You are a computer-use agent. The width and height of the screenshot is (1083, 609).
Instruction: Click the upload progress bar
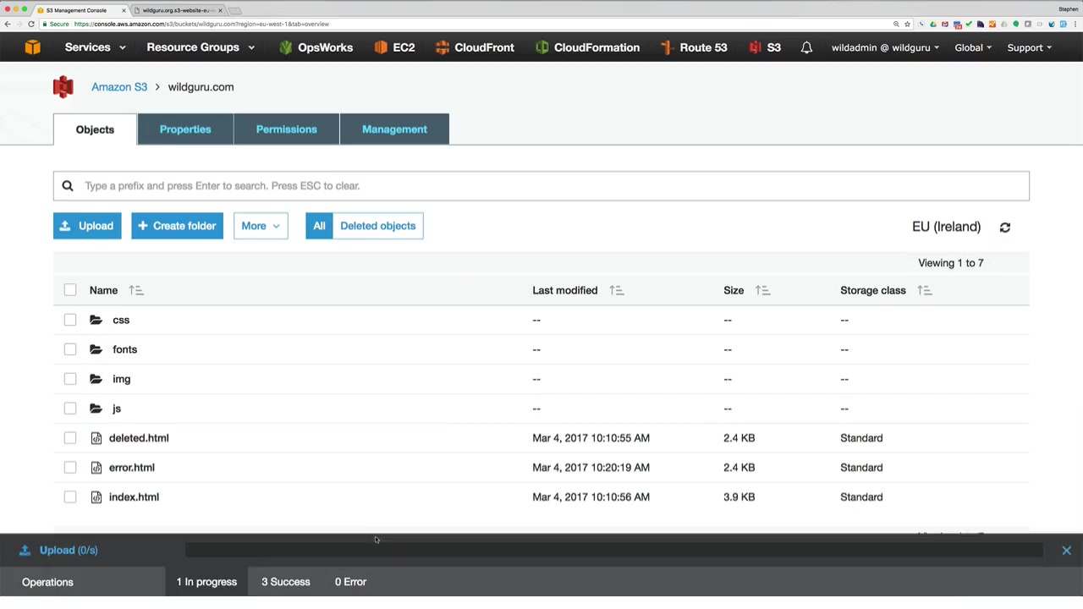point(614,551)
